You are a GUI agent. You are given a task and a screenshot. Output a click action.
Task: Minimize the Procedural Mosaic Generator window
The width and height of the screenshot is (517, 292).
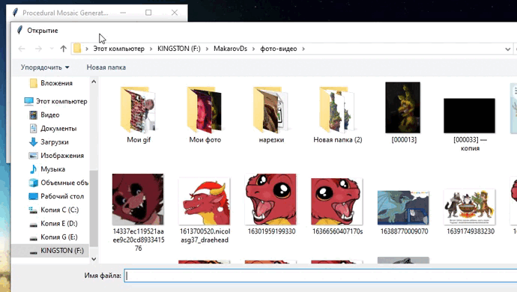point(123,13)
